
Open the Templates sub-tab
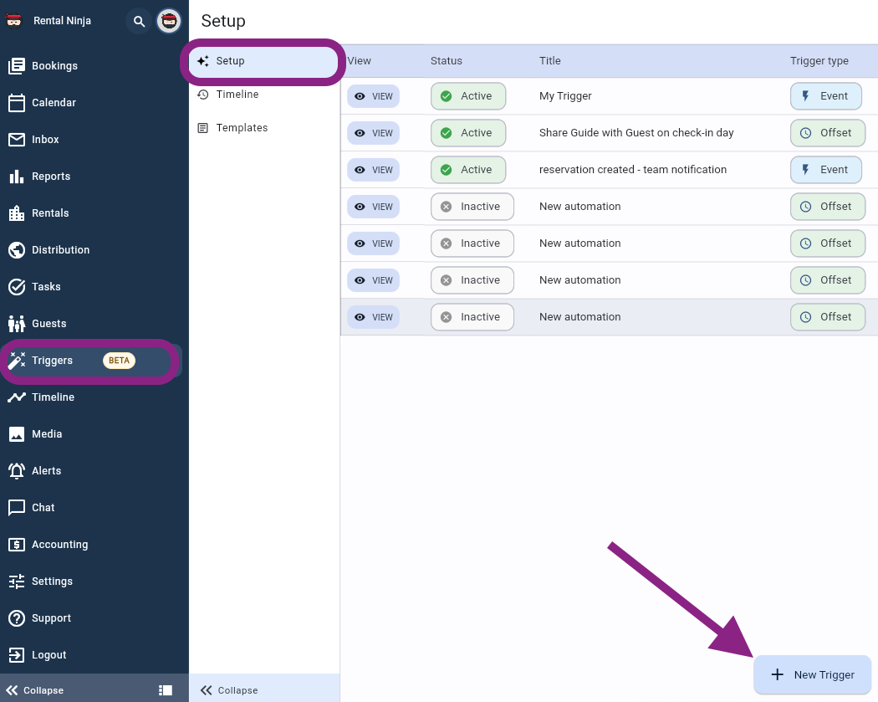tap(242, 128)
